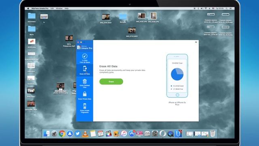Click the Wi-Fi status icon in menu bar
259x146 pixels.
pos(206,9)
